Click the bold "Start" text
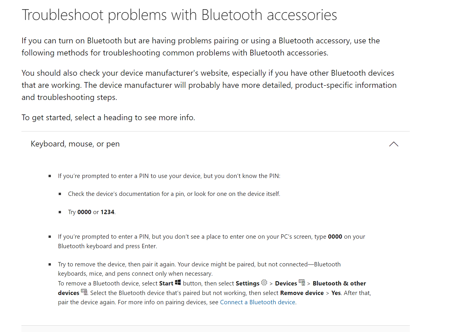Viewport: 452px width, 332px height. (x=166, y=283)
